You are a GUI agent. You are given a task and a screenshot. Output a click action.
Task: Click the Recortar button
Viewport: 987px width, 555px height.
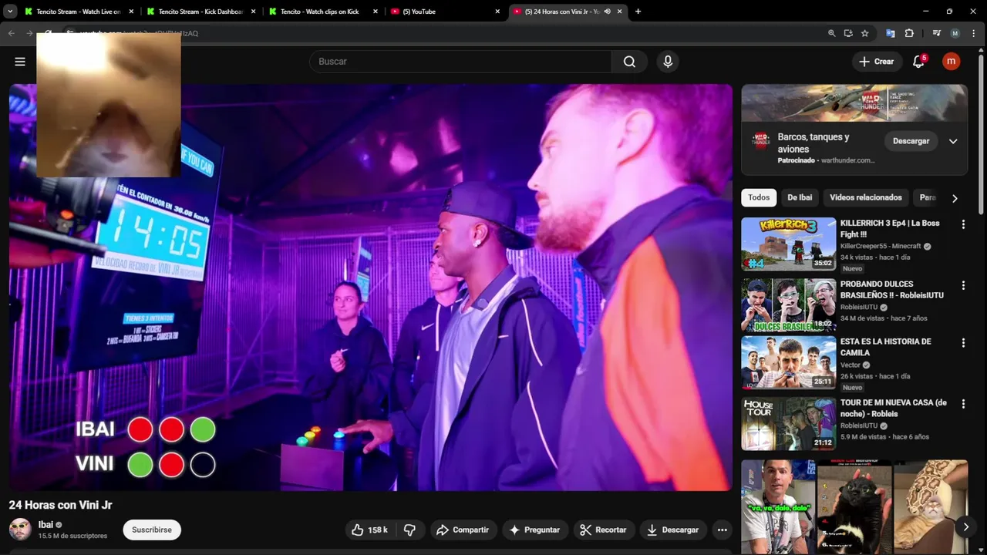603,530
